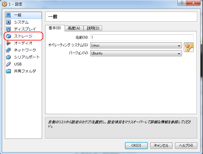Click the 一般 page heading
The height and width of the screenshot is (154, 203).
tap(53, 17)
